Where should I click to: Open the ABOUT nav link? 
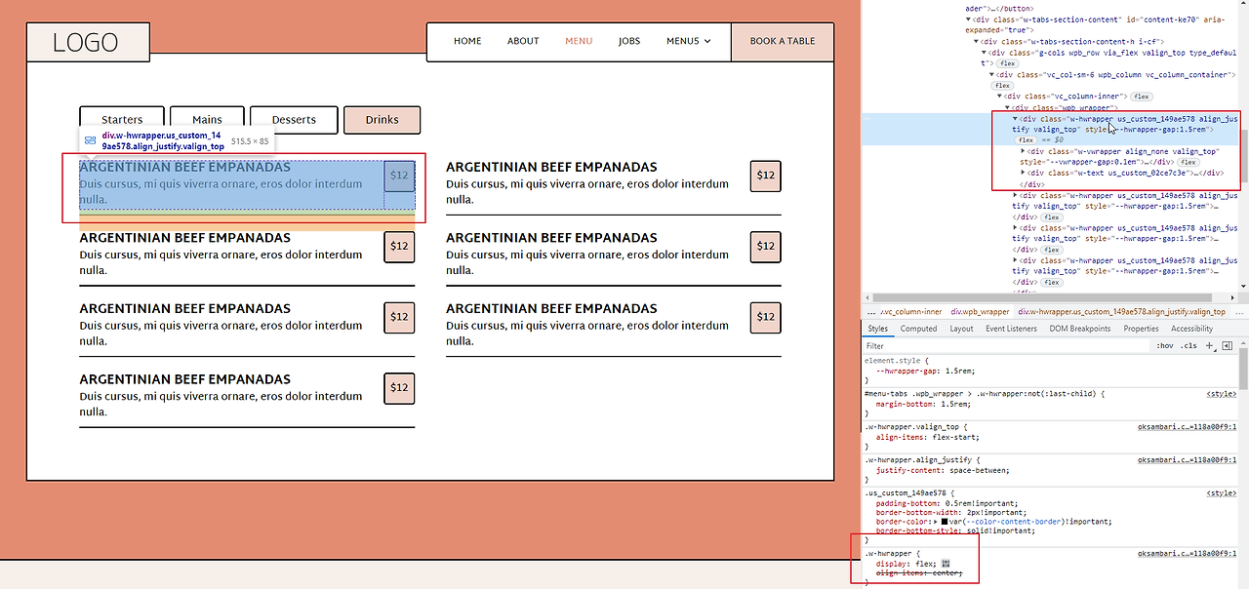pos(523,41)
